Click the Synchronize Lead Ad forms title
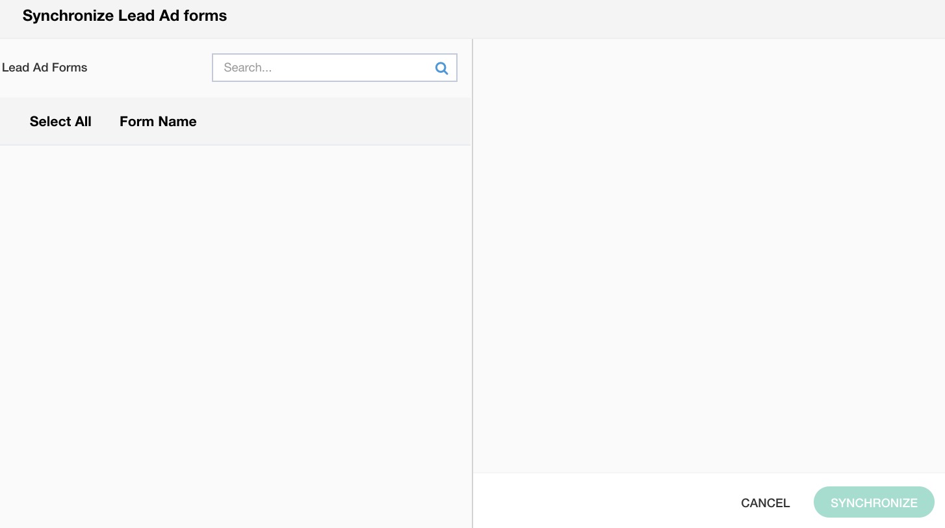Screen dimensions: 945x528 pos(125,16)
